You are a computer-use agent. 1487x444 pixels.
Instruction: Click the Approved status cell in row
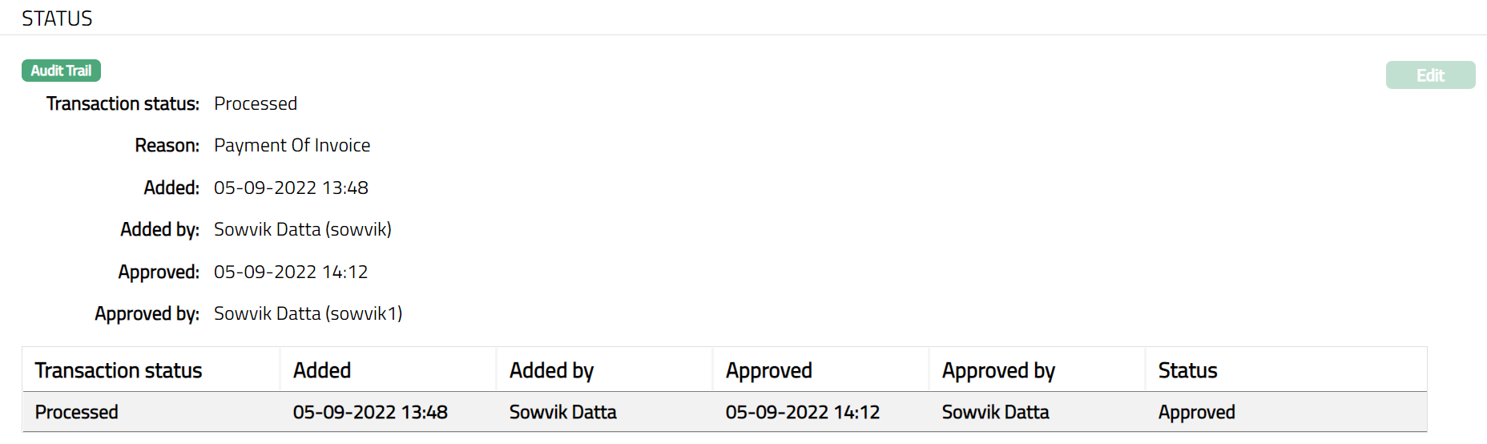point(1196,412)
